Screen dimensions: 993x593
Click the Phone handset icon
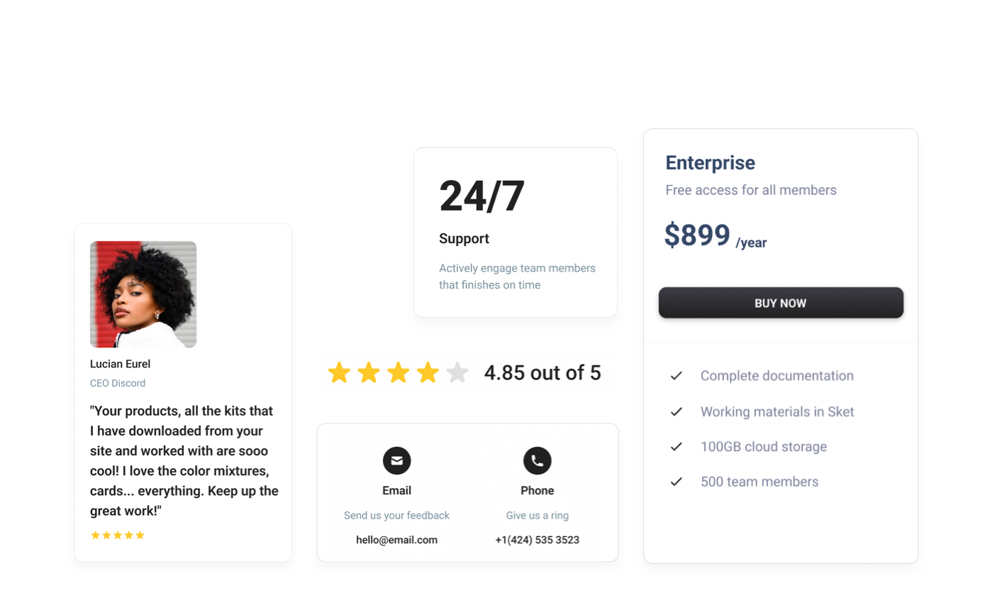coord(537,460)
